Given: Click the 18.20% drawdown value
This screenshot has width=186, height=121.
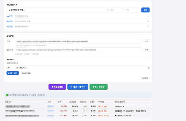Looking at the screenshot, I should (x=75, y=116).
